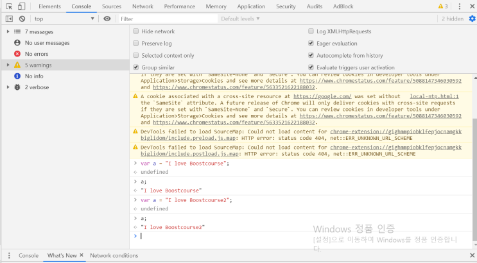
Task: Expand the '2 verbose' group arrow
Action: tap(8, 87)
